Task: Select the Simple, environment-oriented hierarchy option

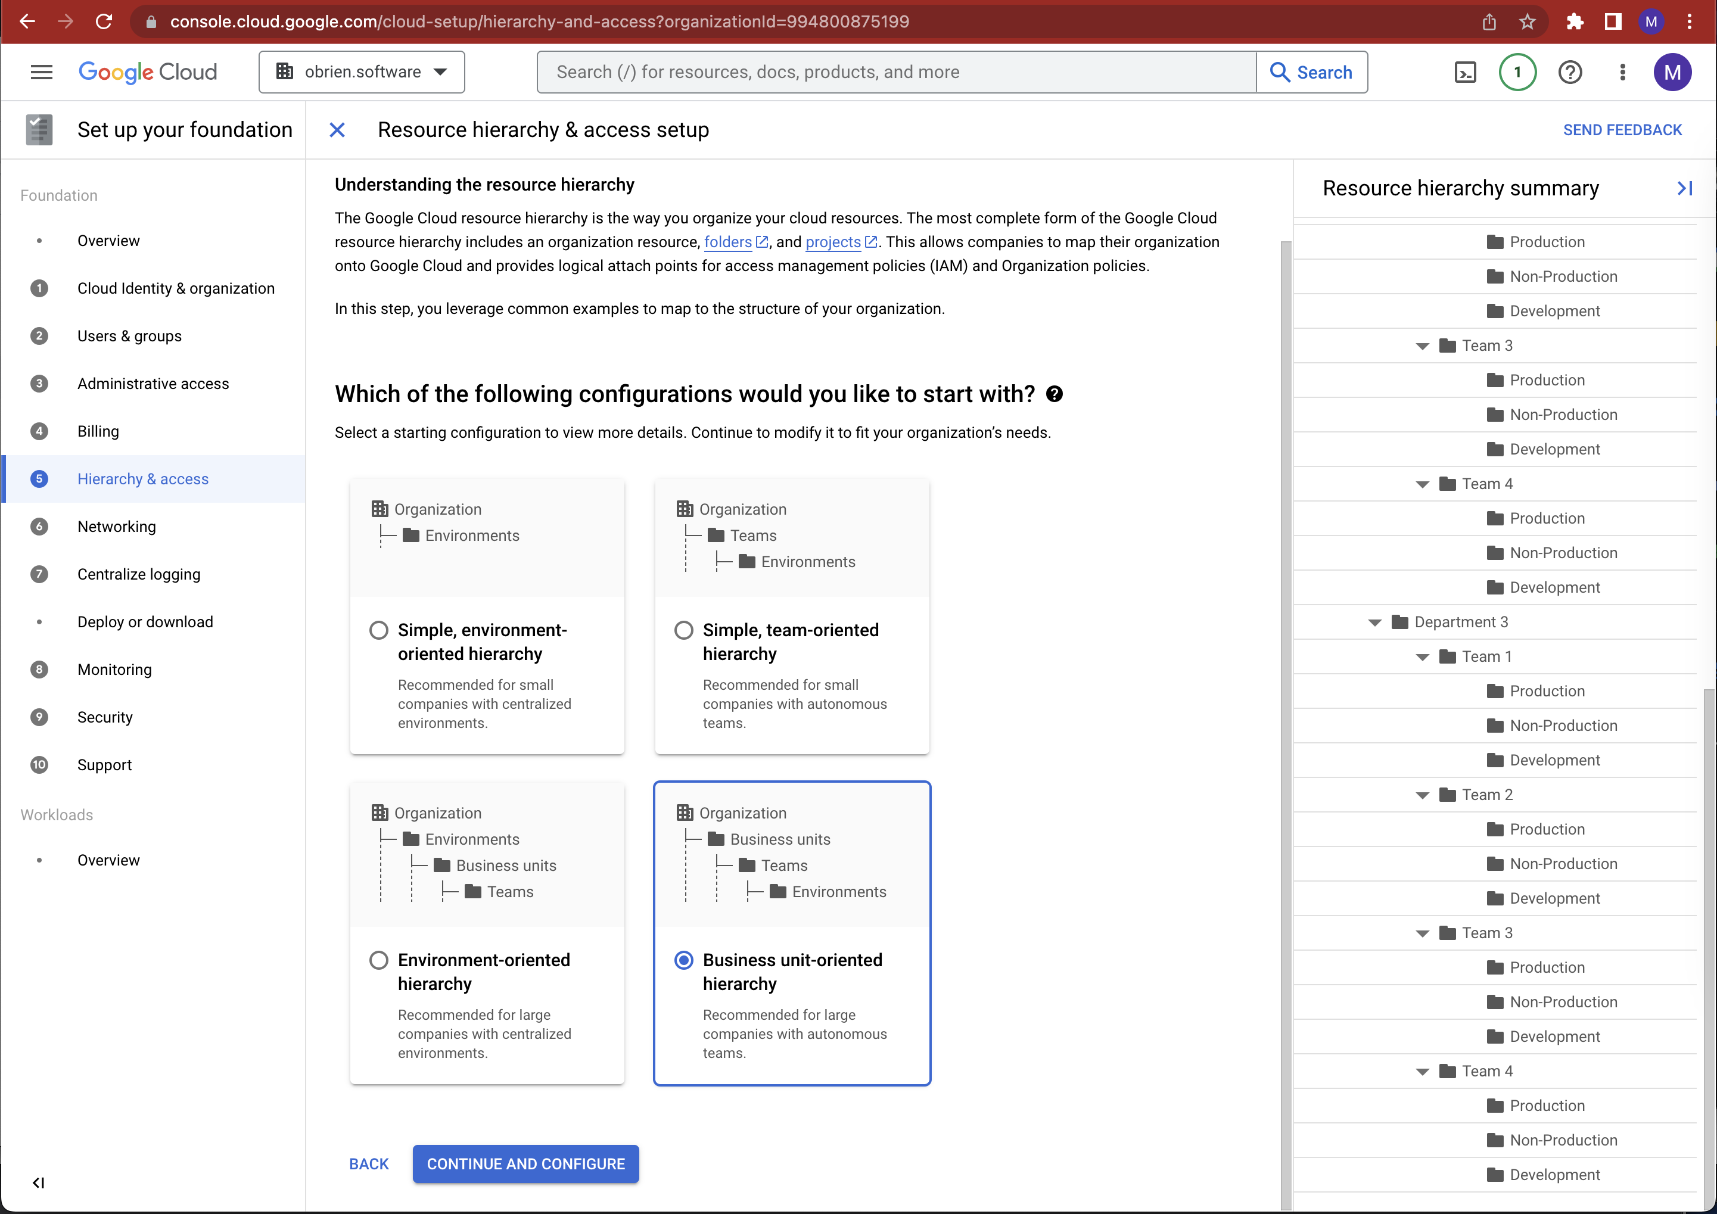Action: [379, 630]
